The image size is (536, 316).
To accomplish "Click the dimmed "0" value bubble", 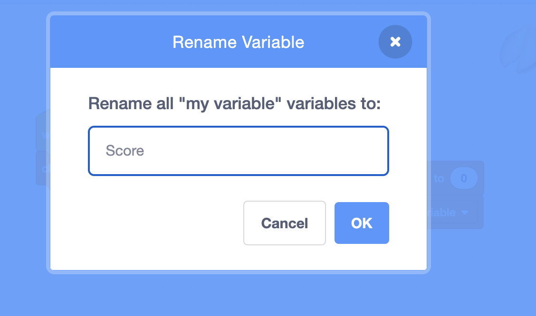I will (463, 179).
